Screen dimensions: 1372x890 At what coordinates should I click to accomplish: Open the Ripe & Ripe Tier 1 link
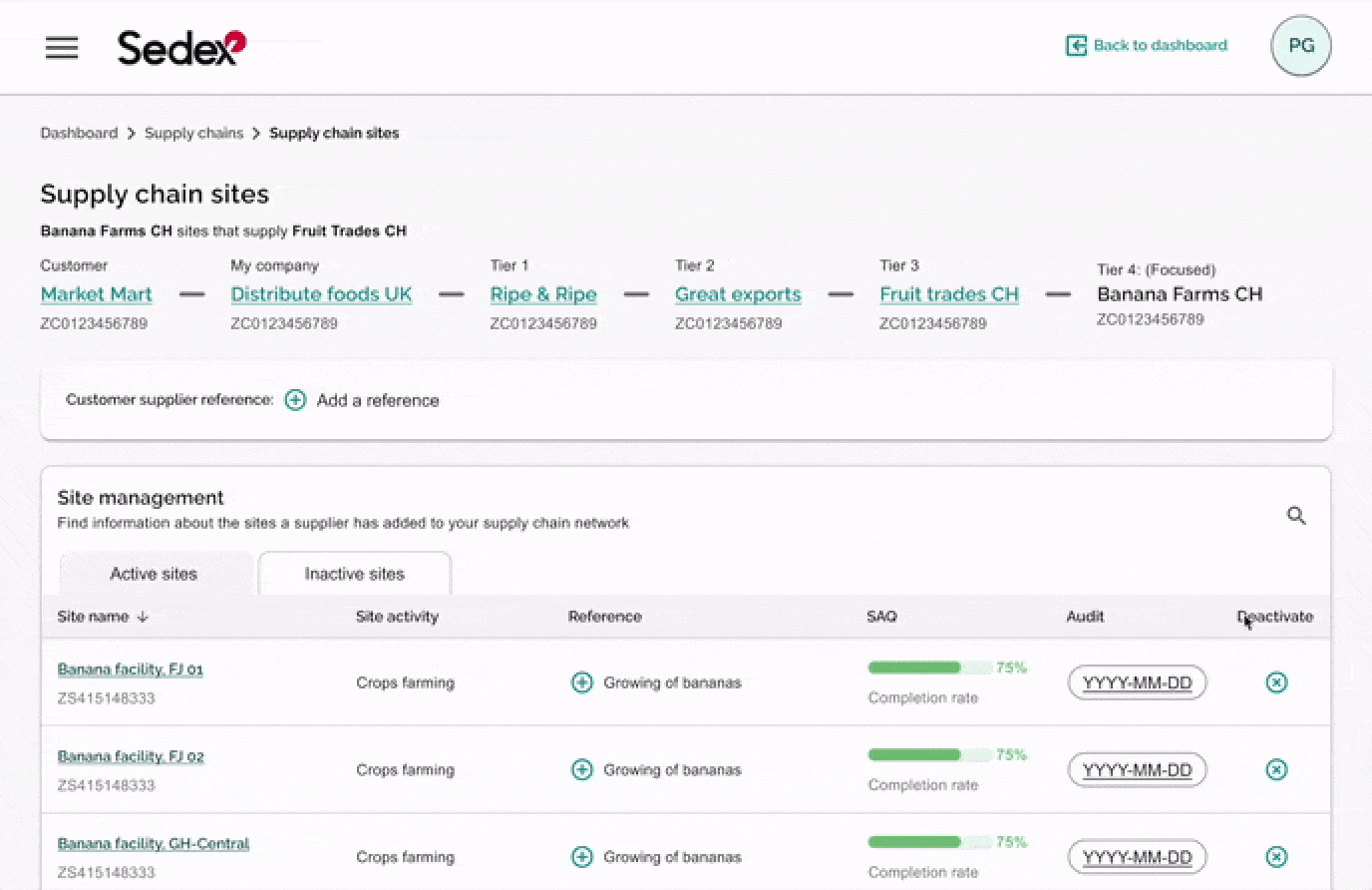click(543, 294)
